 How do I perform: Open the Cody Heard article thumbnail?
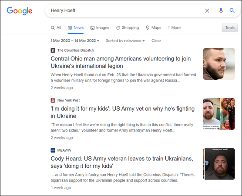click(219, 164)
